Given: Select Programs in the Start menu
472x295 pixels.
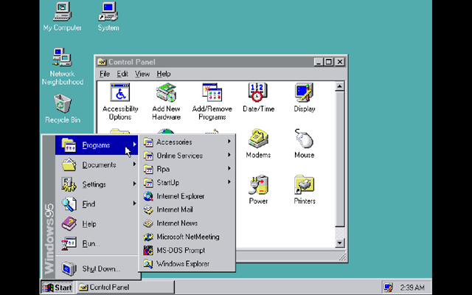Looking at the screenshot, I should pyautogui.click(x=97, y=145).
